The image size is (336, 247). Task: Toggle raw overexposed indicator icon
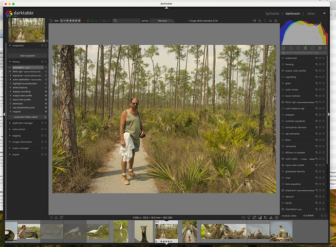pyautogui.click(x=254, y=217)
